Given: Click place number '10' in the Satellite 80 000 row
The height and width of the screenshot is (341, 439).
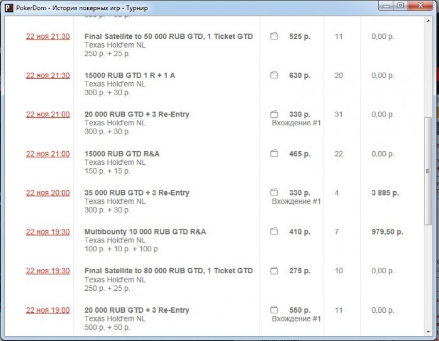Looking at the screenshot, I should tap(339, 271).
